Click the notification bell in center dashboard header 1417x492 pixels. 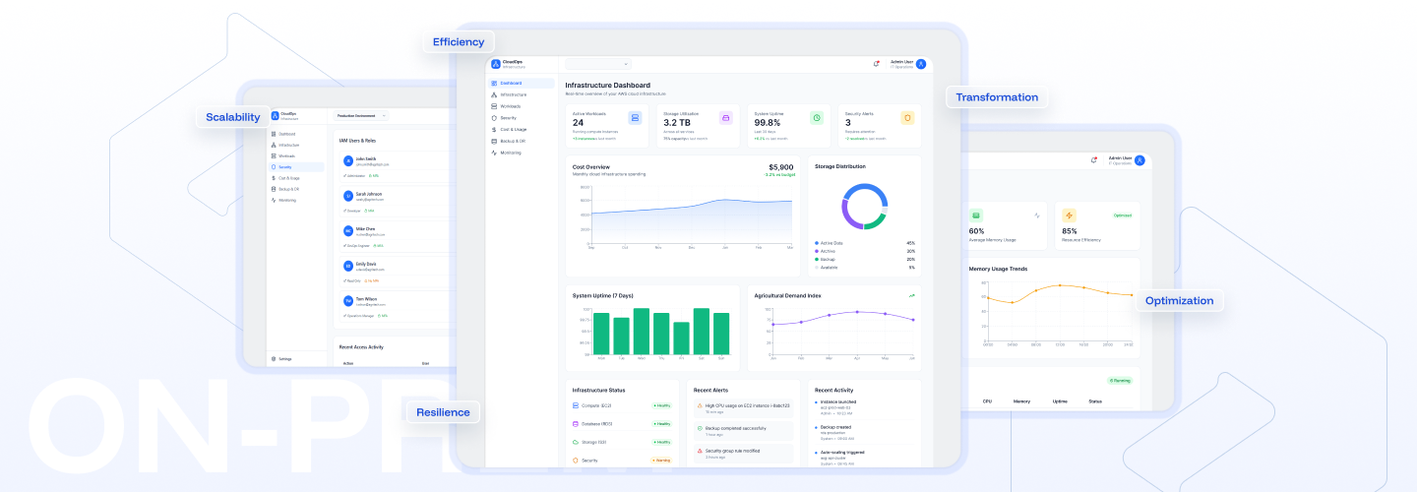pos(876,64)
